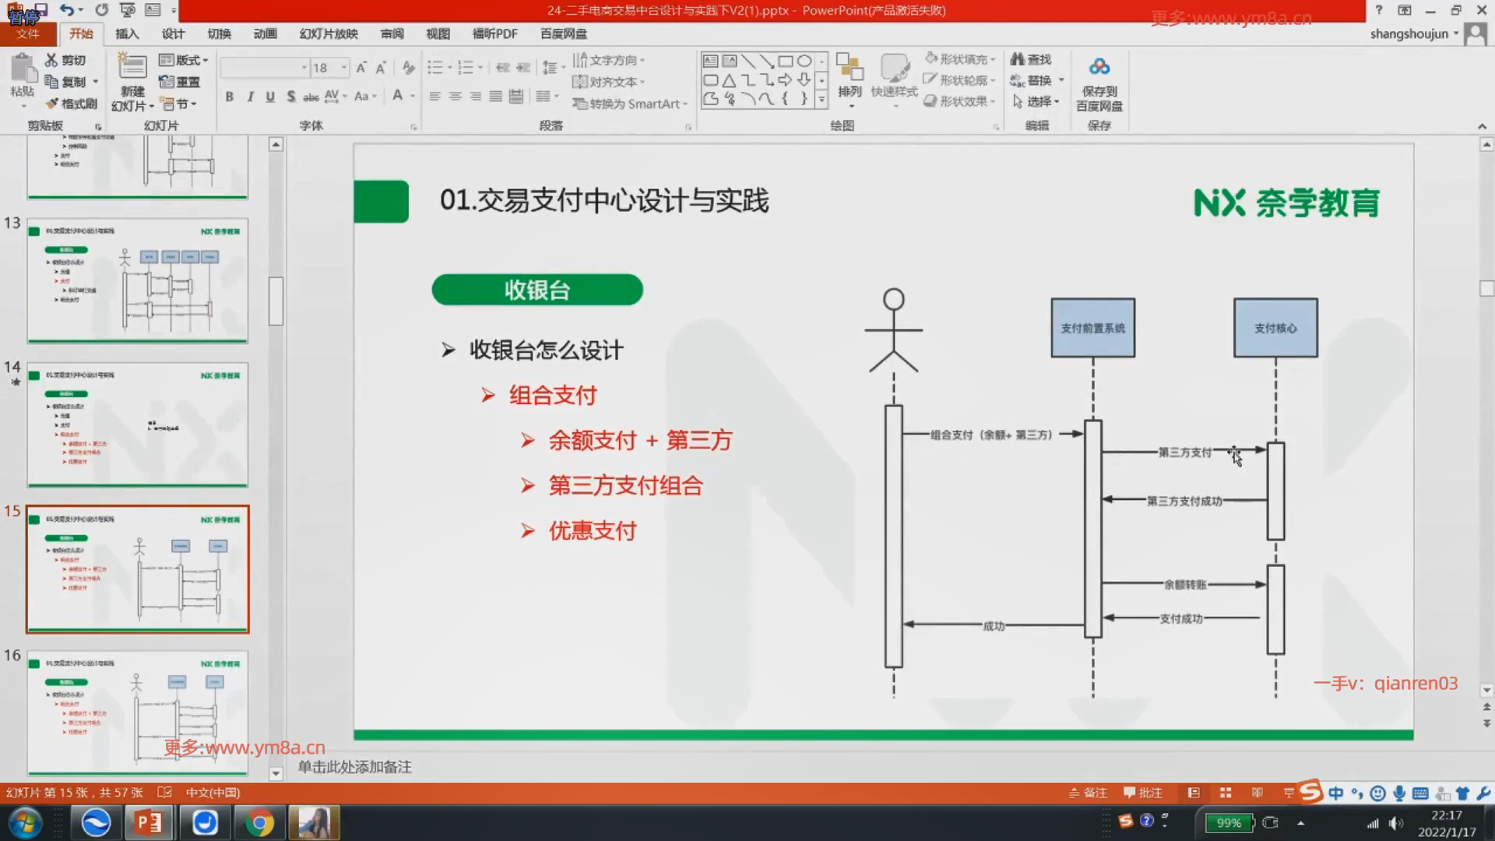Open the font size dropdown
The height and width of the screenshot is (841, 1495).
(x=343, y=68)
